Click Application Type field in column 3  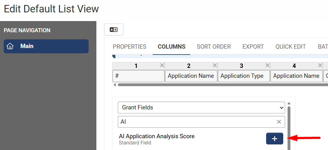244,76
